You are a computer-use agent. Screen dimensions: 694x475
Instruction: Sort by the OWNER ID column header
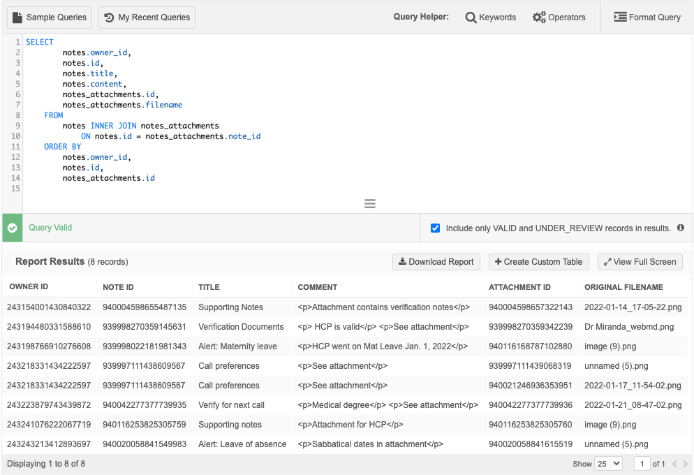(29, 287)
